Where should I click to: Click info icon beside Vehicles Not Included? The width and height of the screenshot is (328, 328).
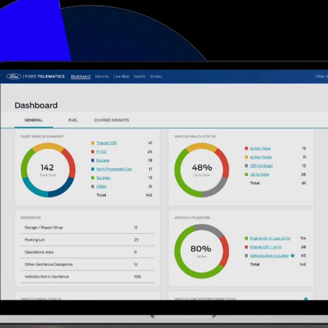tap(293, 256)
